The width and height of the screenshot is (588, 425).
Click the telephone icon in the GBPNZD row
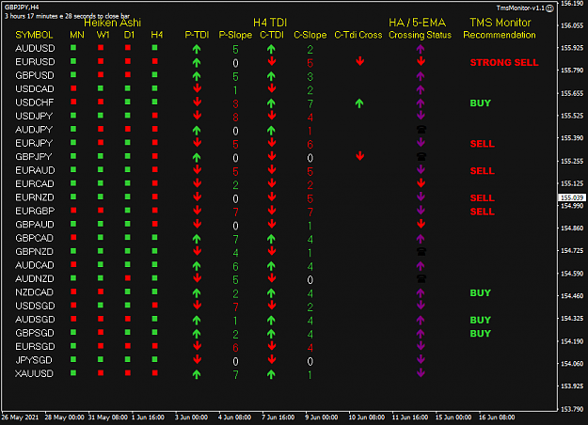pyautogui.click(x=421, y=251)
